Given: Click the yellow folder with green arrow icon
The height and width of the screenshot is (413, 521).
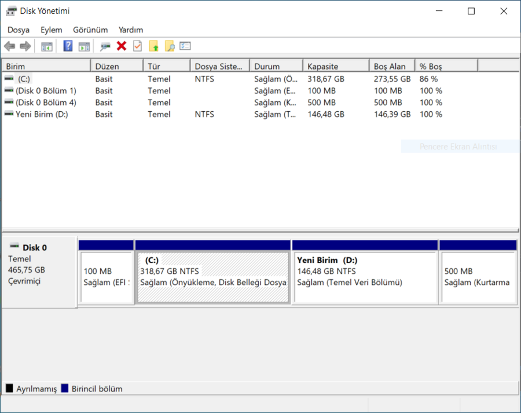Looking at the screenshot, I should (153, 46).
